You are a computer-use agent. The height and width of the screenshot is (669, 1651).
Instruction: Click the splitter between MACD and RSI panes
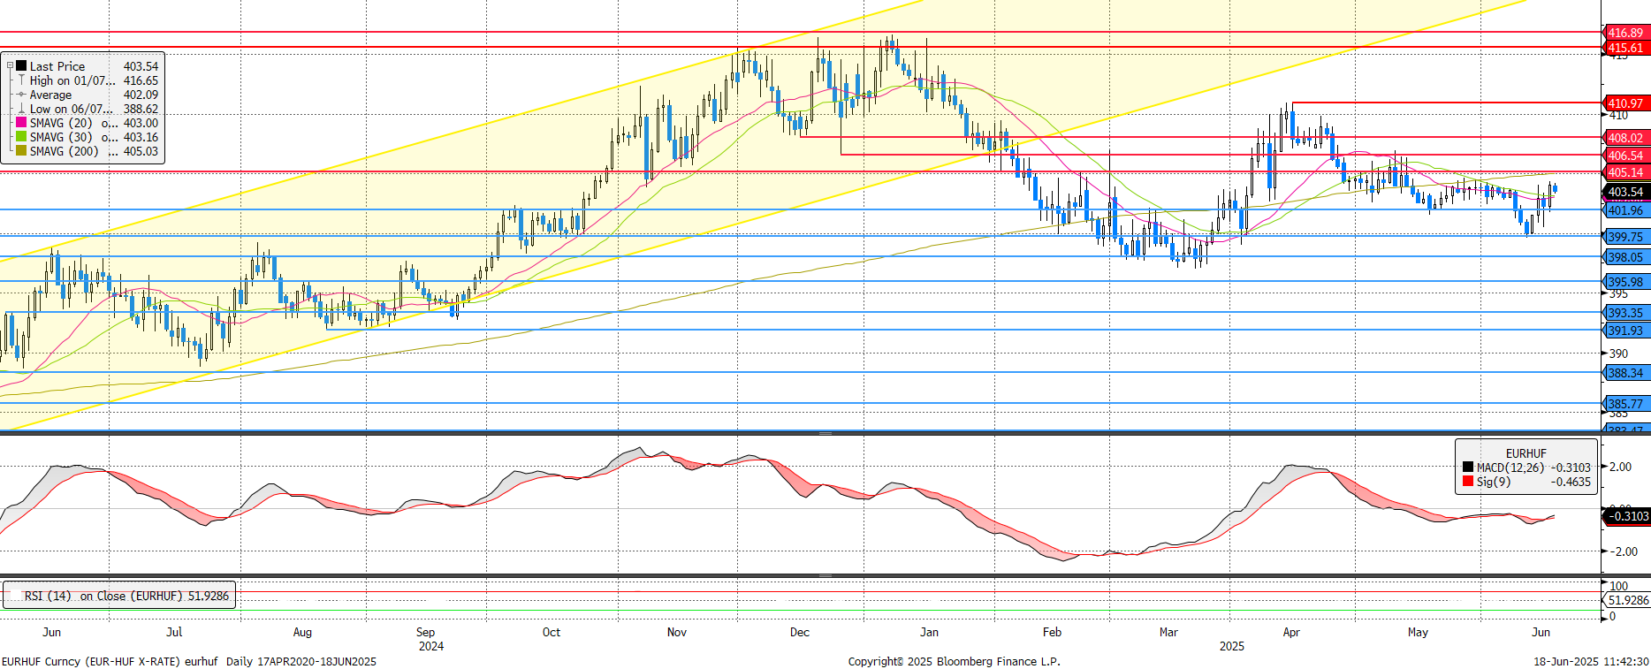click(825, 575)
